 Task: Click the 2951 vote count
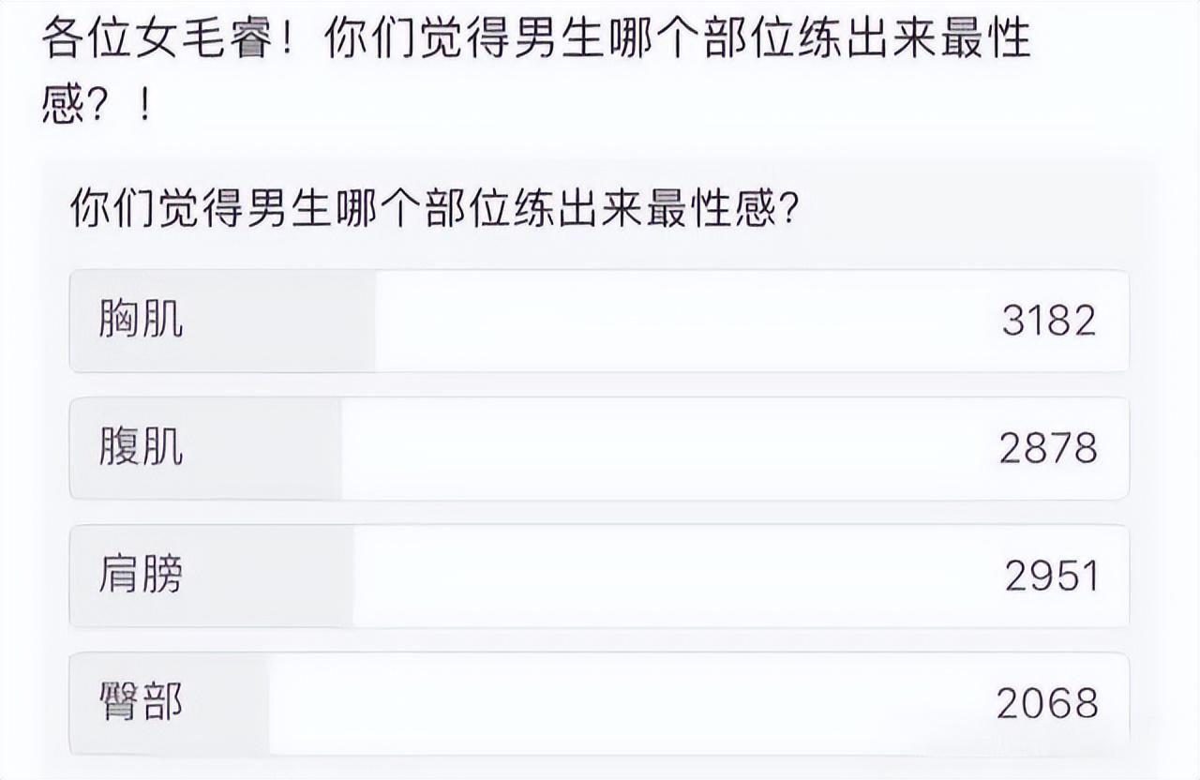[x=1051, y=577]
